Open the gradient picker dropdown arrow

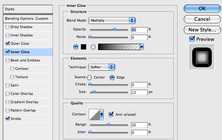tap(142, 47)
